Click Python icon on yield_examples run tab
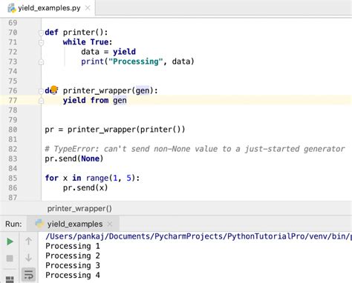 click(39, 224)
